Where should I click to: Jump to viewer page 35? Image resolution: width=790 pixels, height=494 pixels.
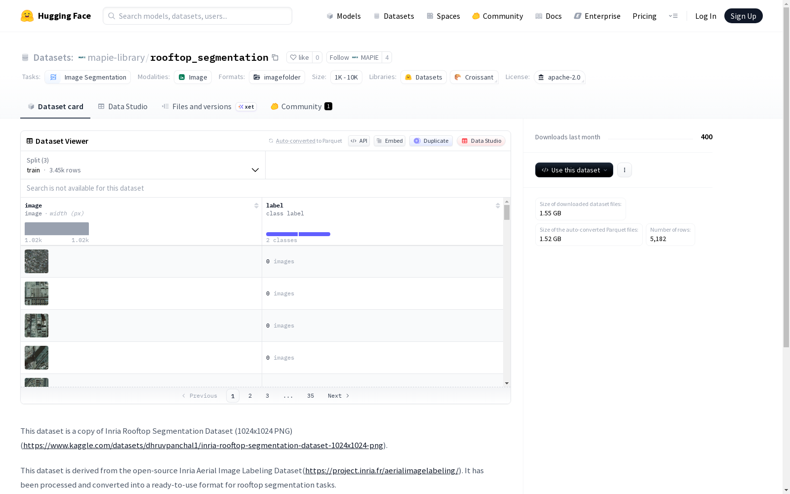[311, 396]
